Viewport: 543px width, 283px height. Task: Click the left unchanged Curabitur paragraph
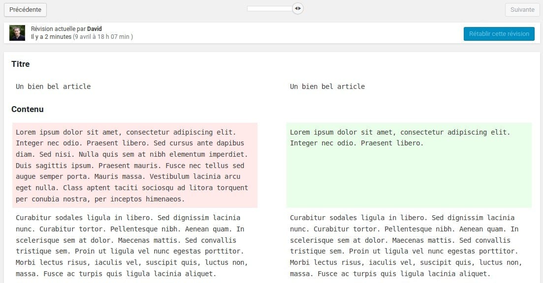pyautogui.click(x=132, y=246)
